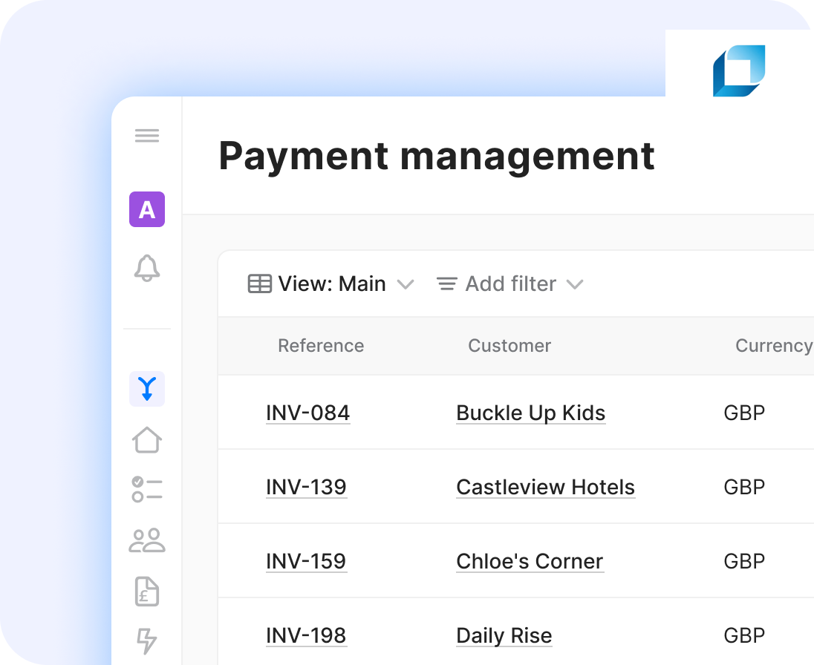The image size is (814, 665).
Task: Select the customers/team icon in the sidebar
Action: [x=146, y=541]
